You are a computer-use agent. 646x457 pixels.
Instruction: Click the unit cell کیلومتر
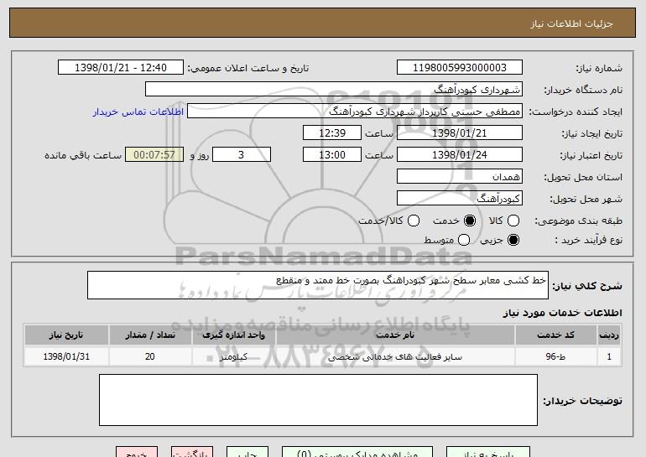click(x=233, y=356)
